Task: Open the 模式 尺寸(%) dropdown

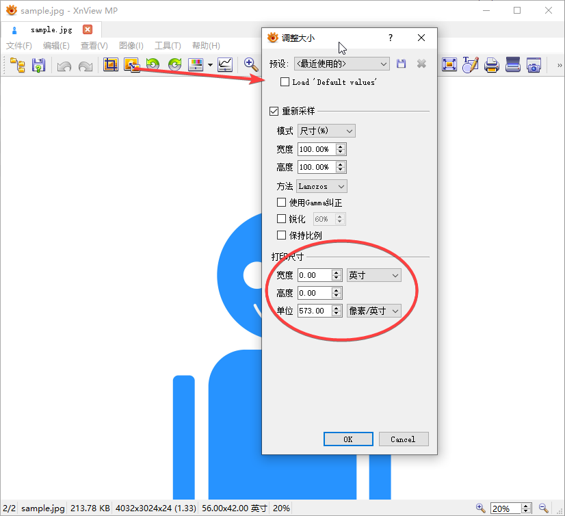Action: click(326, 131)
